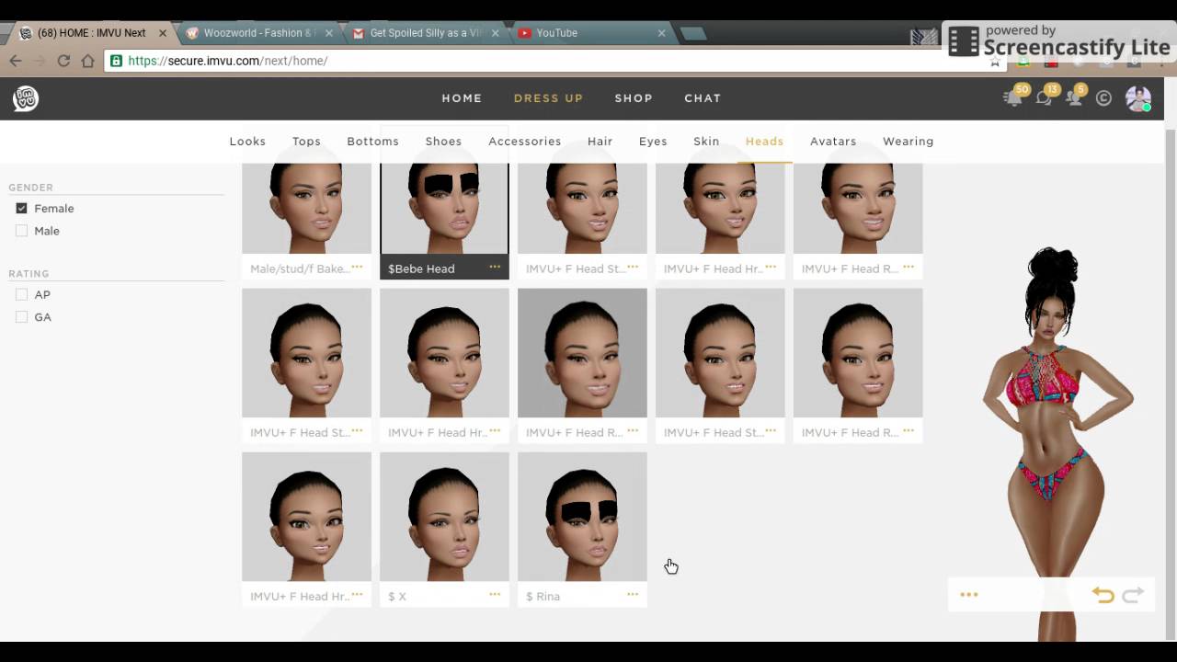Close the Gmail Get Spoiled Silly tab
Image resolution: width=1177 pixels, height=662 pixels.
pyautogui.click(x=495, y=33)
